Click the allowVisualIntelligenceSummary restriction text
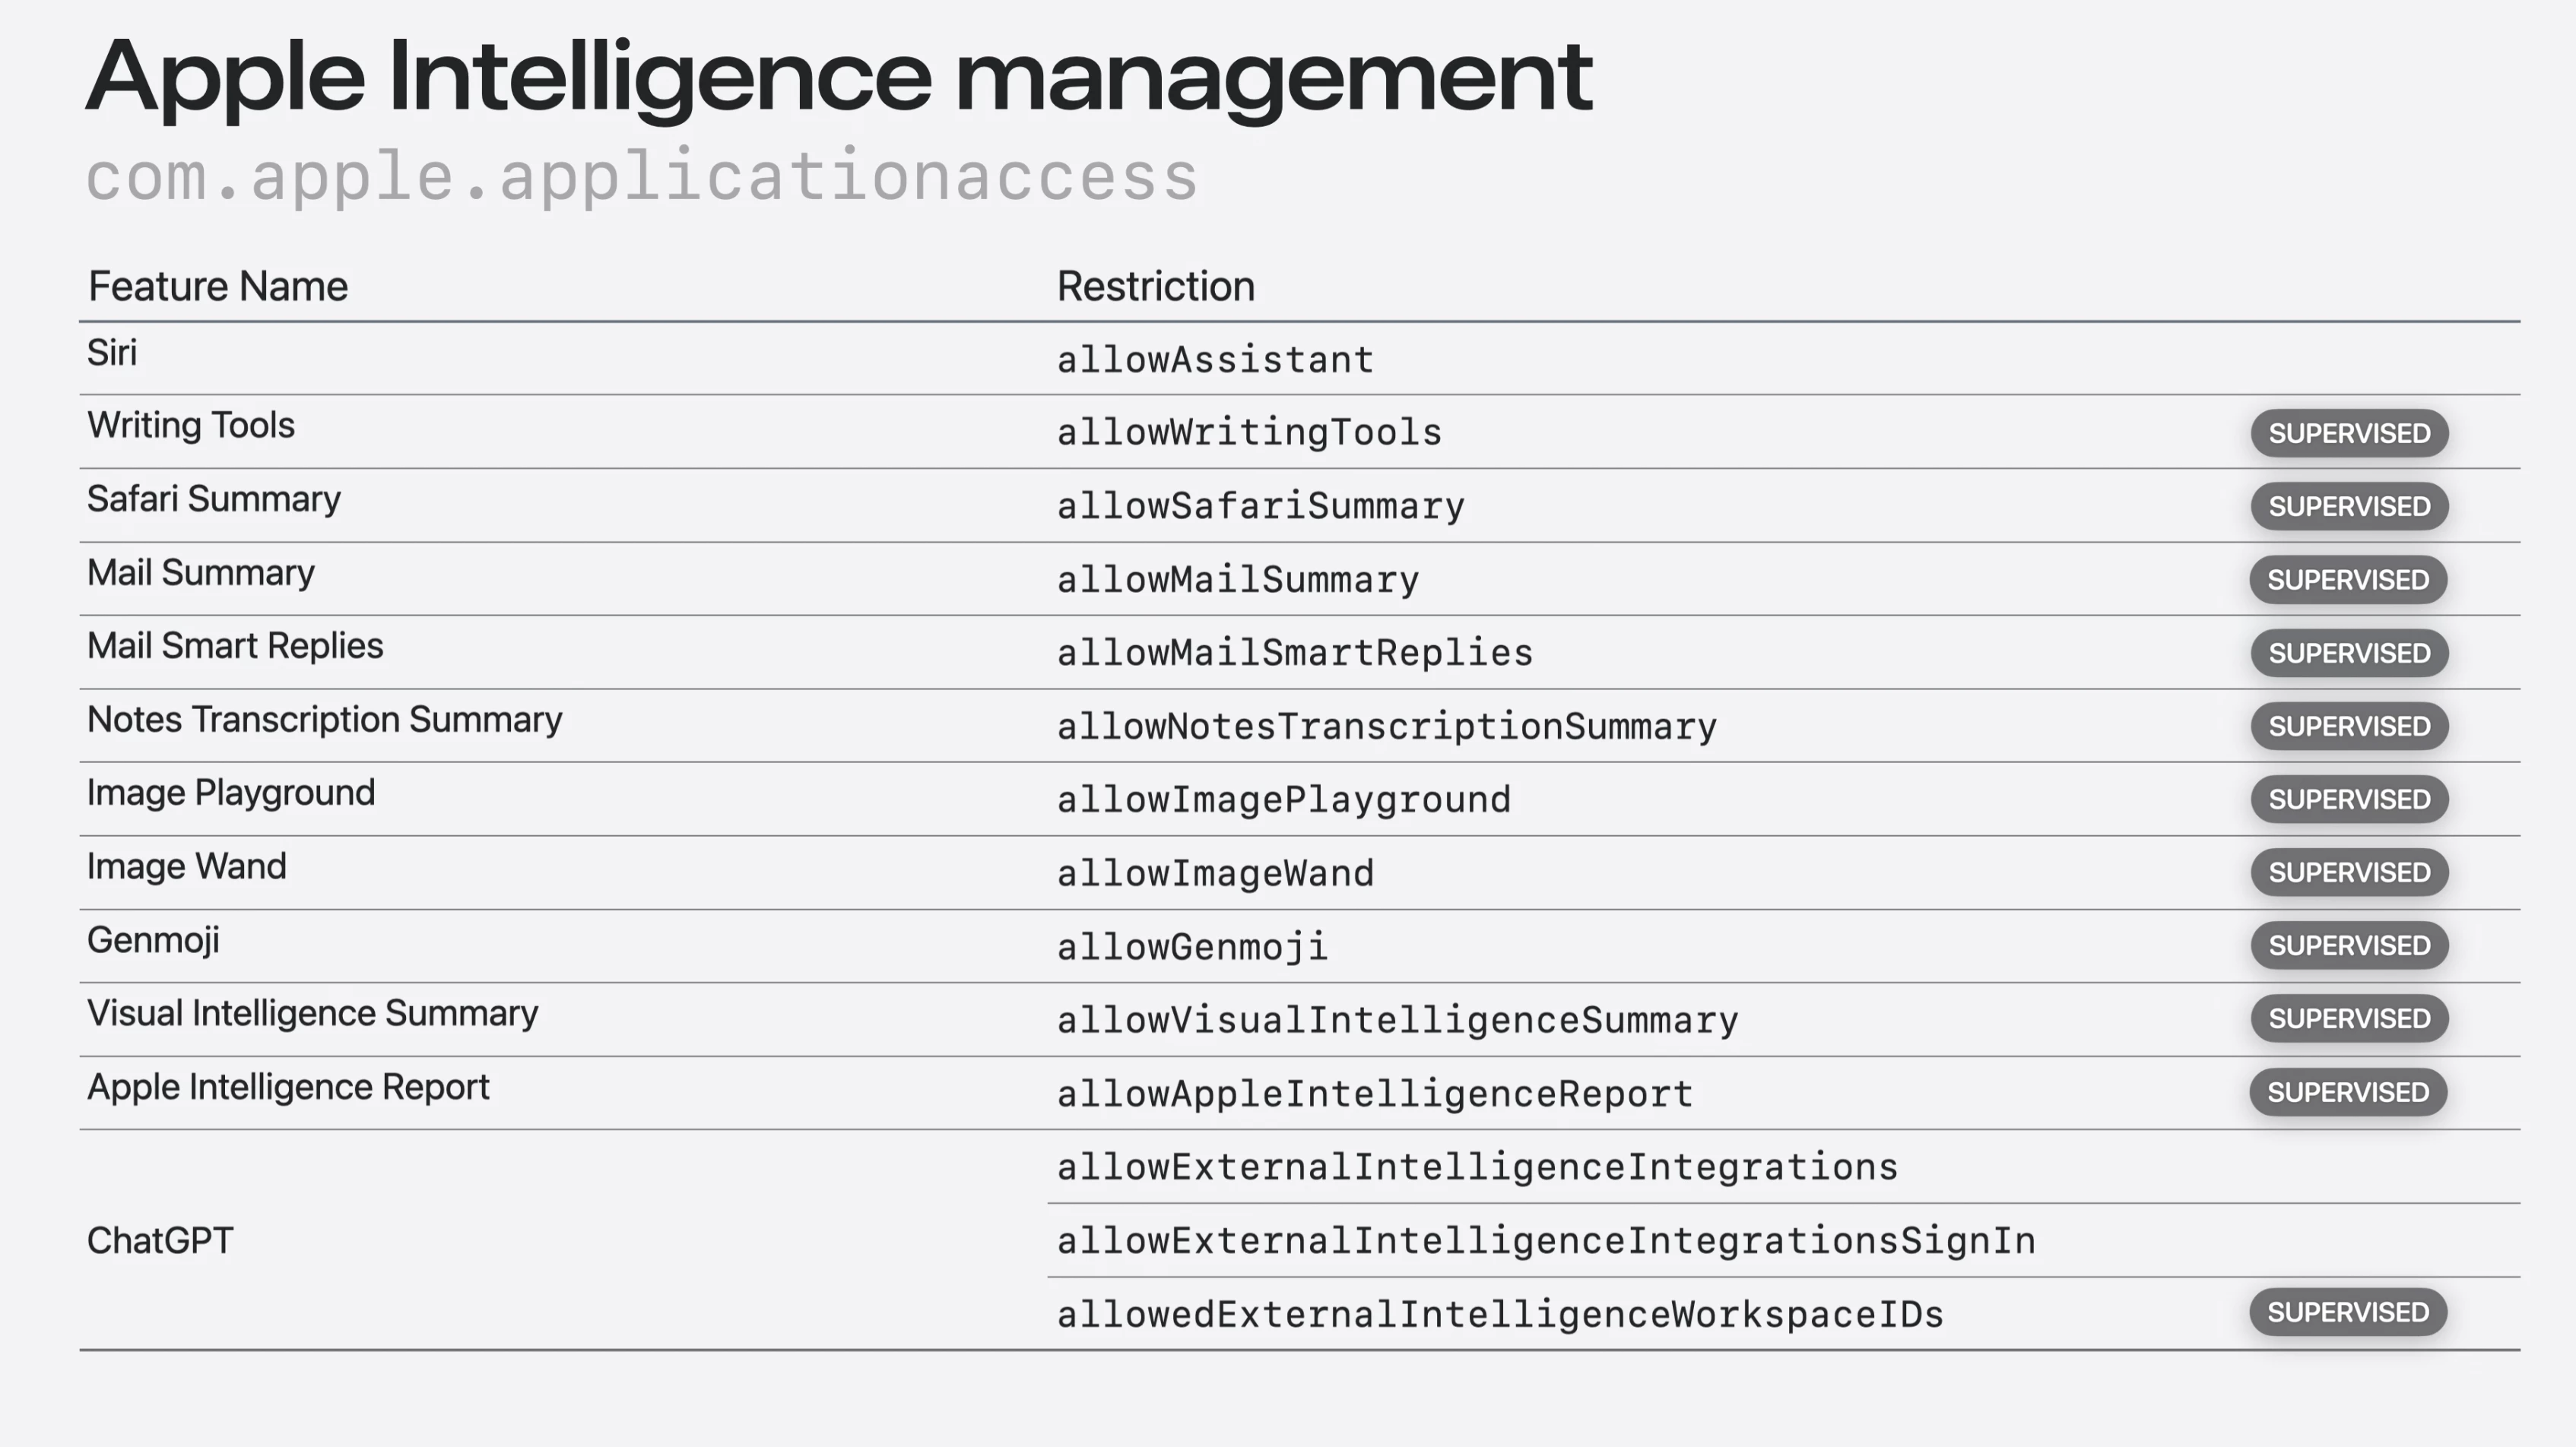Screen dimensions: 2576x1447 (1398, 1019)
